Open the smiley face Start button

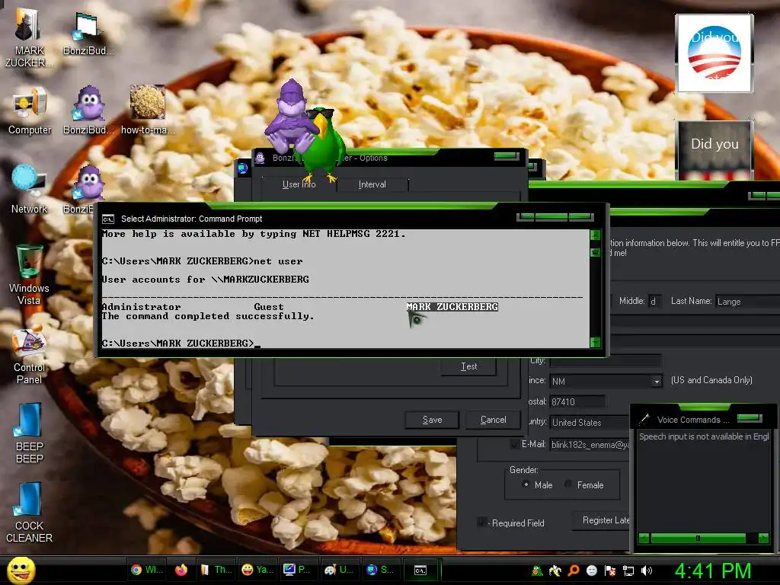pyautogui.click(x=21, y=570)
